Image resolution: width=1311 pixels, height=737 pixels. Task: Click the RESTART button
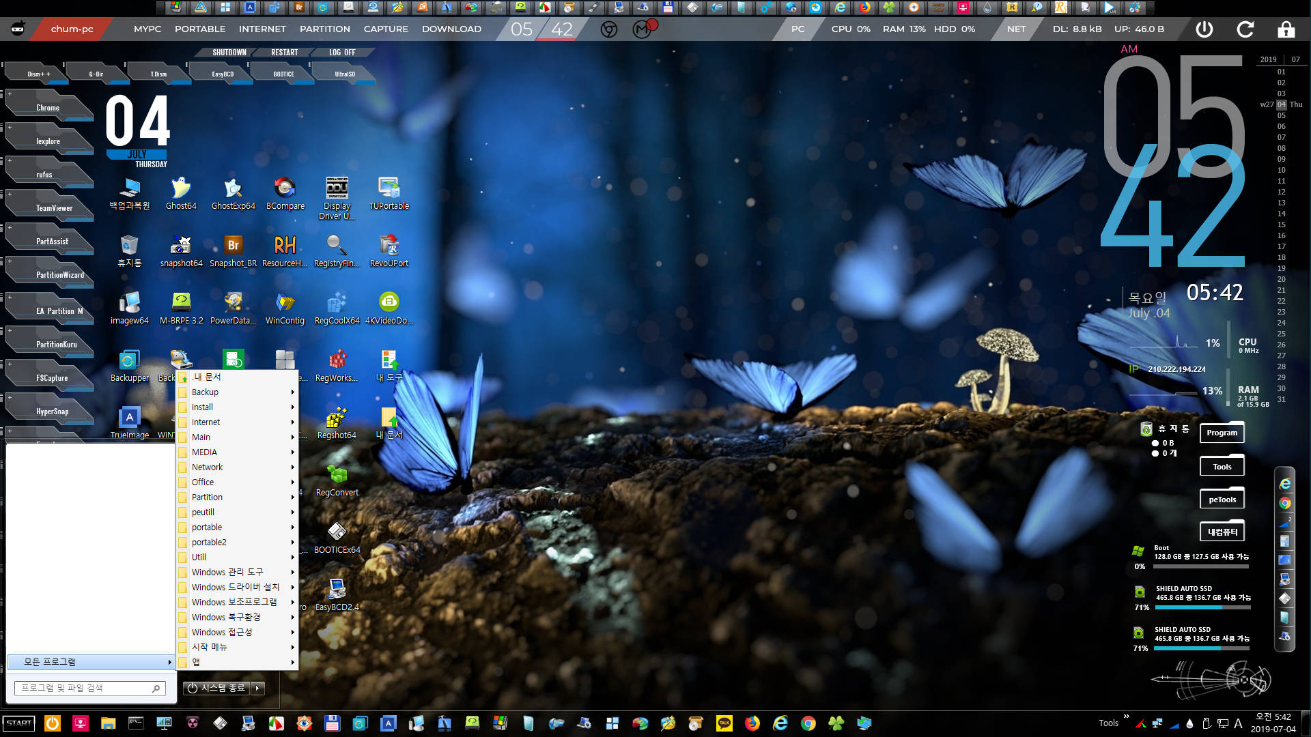pyautogui.click(x=284, y=53)
